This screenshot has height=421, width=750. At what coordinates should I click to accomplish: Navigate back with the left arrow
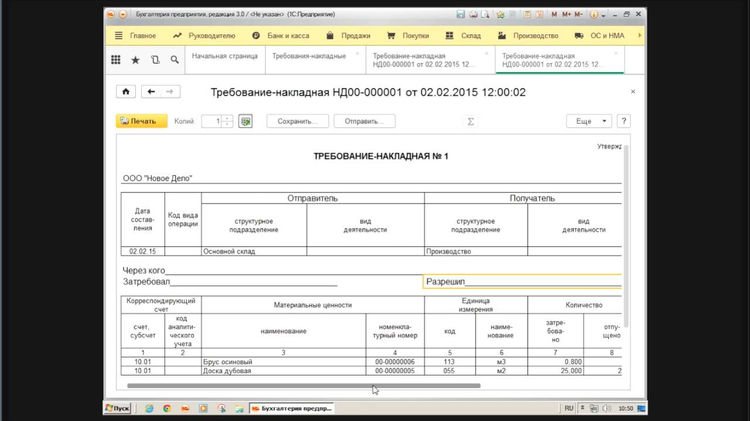[151, 92]
